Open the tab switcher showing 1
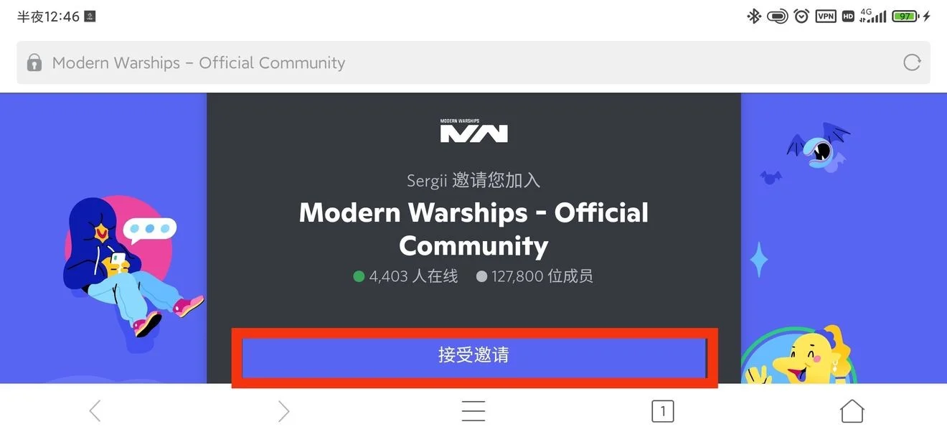The image size is (947, 437). click(x=663, y=411)
